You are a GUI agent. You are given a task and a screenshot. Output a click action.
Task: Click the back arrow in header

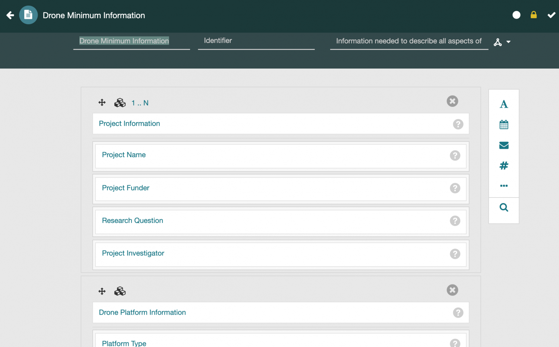tap(10, 15)
